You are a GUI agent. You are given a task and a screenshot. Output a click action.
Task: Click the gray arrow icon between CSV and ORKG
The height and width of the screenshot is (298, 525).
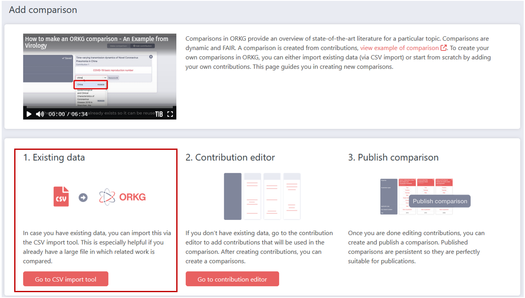83,198
